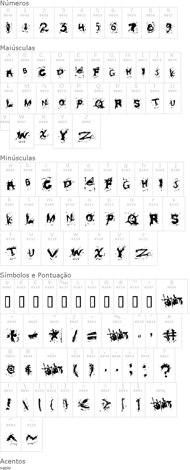Image resolution: width=190 pixels, height=470 pixels.
Task: Select the less-than sign glyph
Action: coord(83,400)
